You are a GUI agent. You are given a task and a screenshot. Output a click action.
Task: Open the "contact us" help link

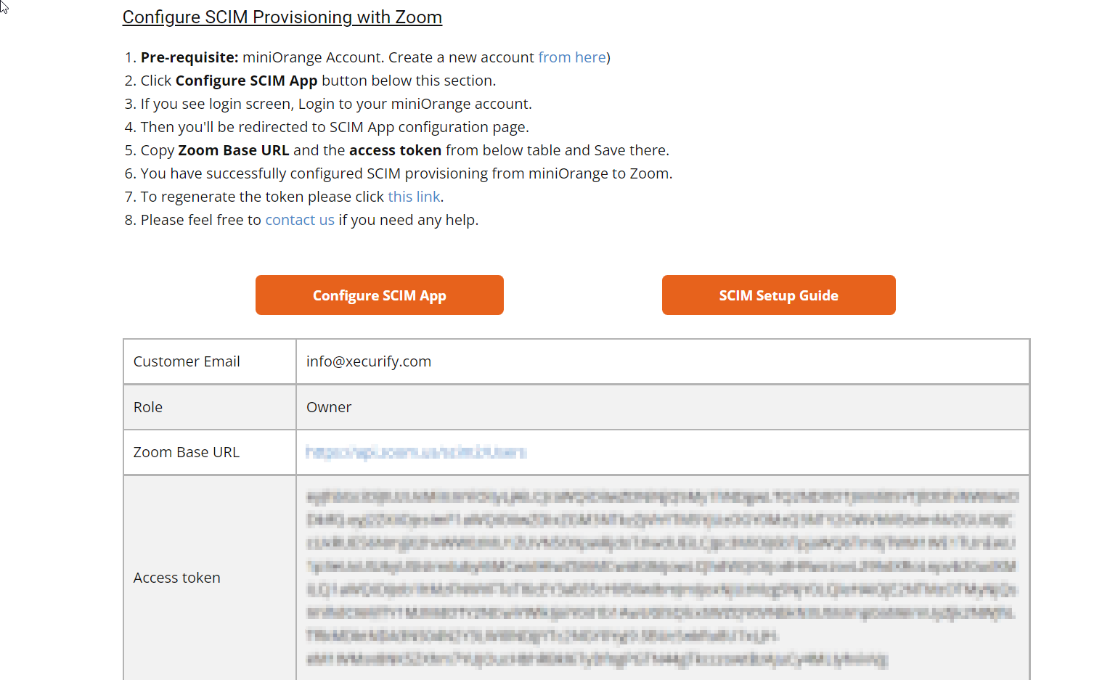(300, 220)
